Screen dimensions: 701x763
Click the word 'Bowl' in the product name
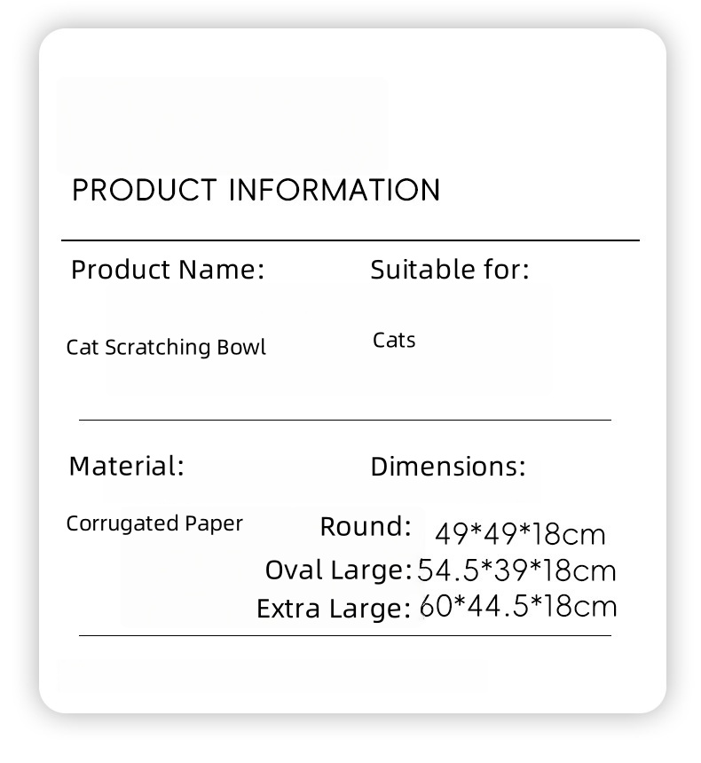coord(241,347)
